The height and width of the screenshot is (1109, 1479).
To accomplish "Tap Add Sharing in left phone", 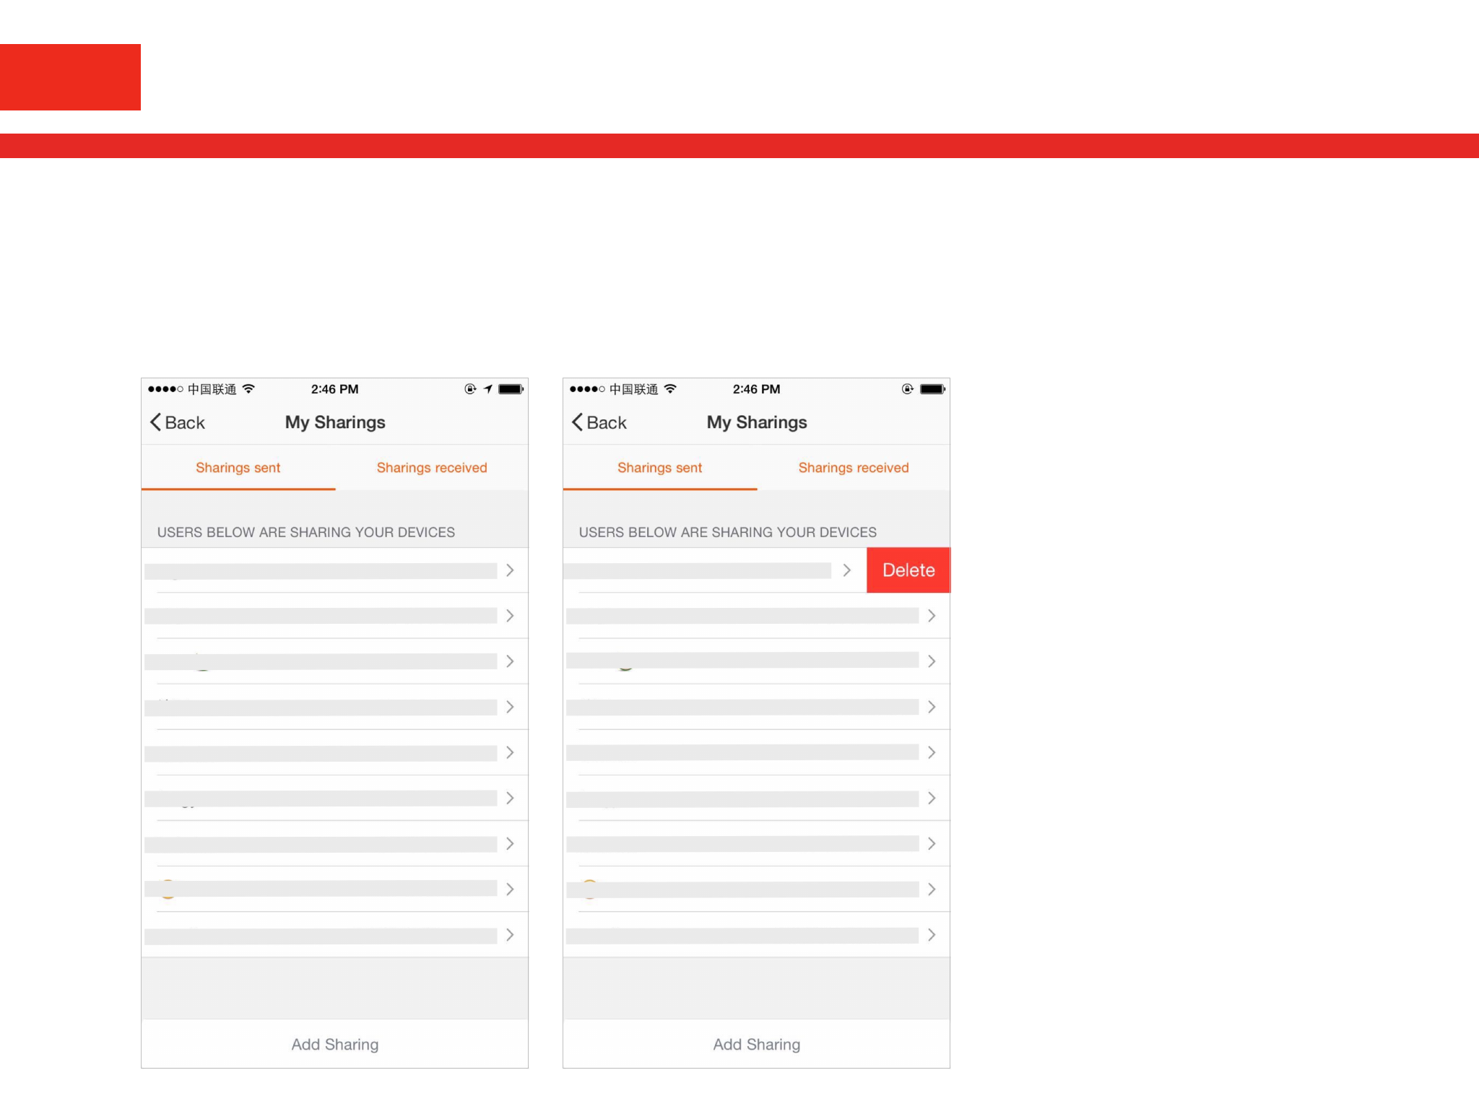I will [x=334, y=1044].
